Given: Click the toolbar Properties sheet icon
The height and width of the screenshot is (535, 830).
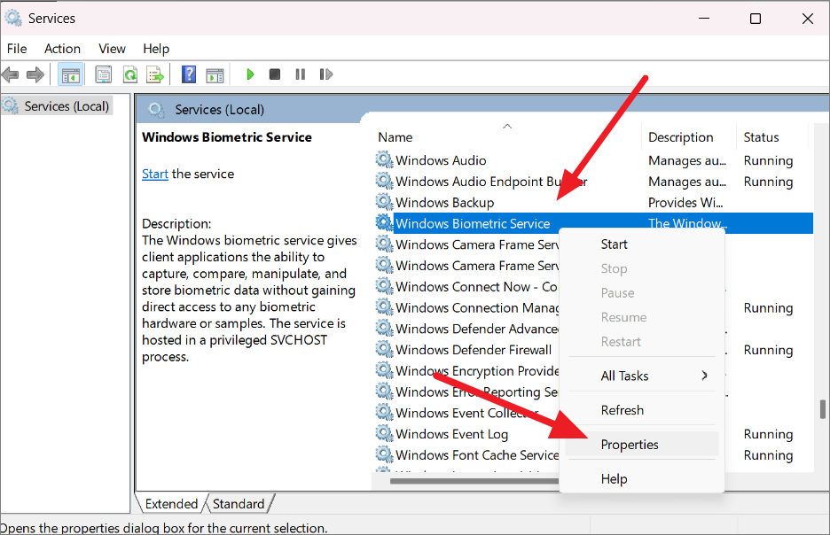Looking at the screenshot, I should 104,74.
